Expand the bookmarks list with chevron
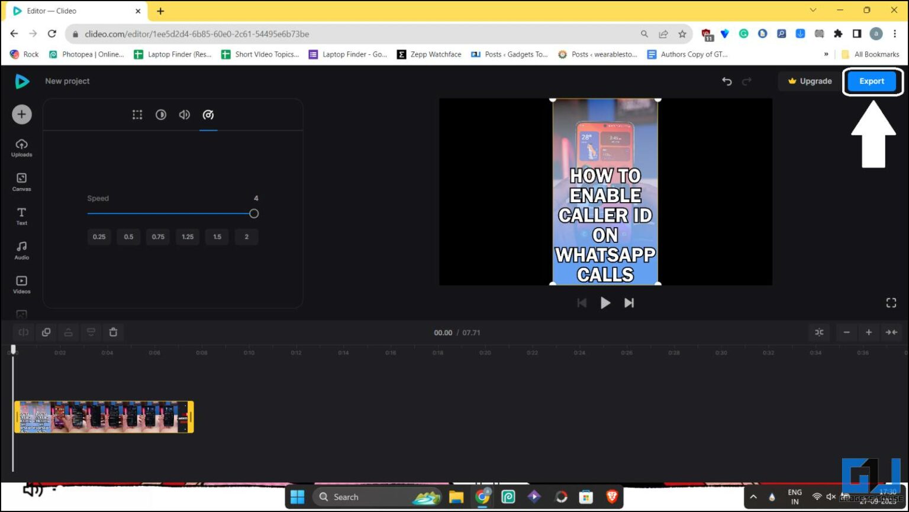 pyautogui.click(x=826, y=54)
